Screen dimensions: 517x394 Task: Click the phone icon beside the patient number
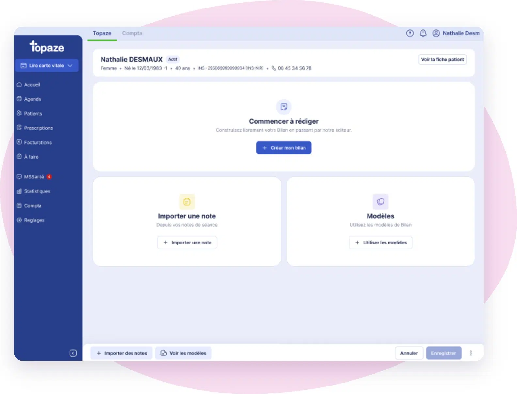click(274, 68)
